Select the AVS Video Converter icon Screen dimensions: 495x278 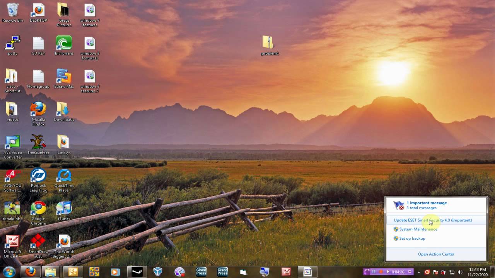12,147
